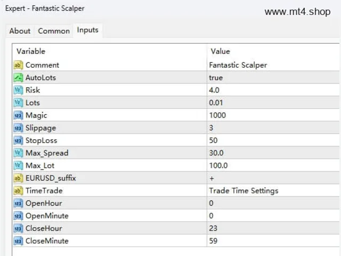Click the double-type icon beside Risk
This screenshot has width=341, height=256.
click(18, 90)
